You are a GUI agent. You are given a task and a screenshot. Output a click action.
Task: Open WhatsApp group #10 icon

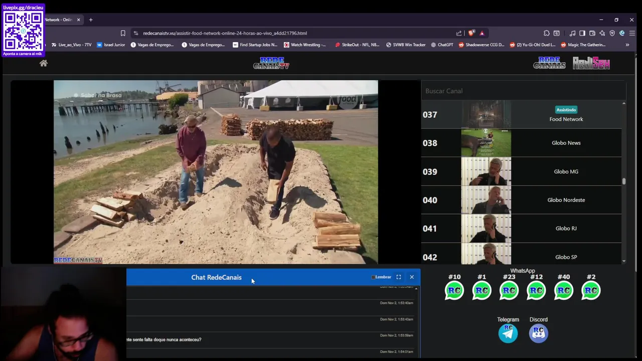tap(454, 290)
